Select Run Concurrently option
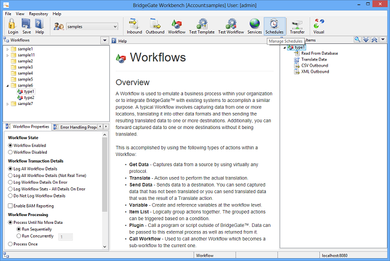 (x=19, y=236)
